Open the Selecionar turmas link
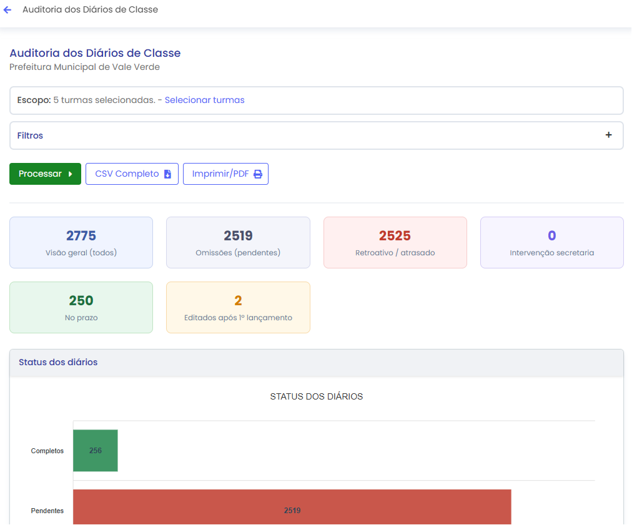 pyautogui.click(x=204, y=100)
